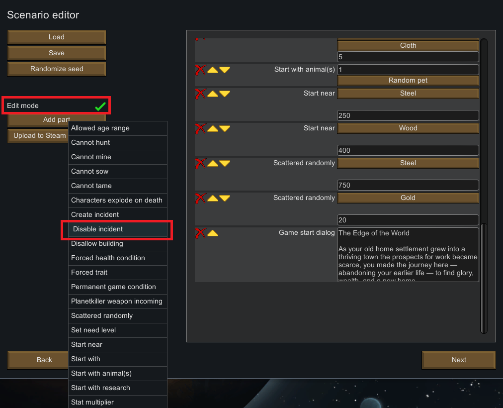Remove the Start near Wood part
Screen dimensions: 503x408
200,128
